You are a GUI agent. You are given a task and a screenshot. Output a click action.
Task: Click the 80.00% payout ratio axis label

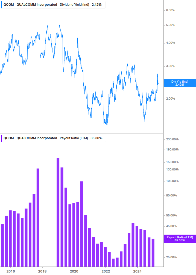pyautogui.click(x=171, y=196)
